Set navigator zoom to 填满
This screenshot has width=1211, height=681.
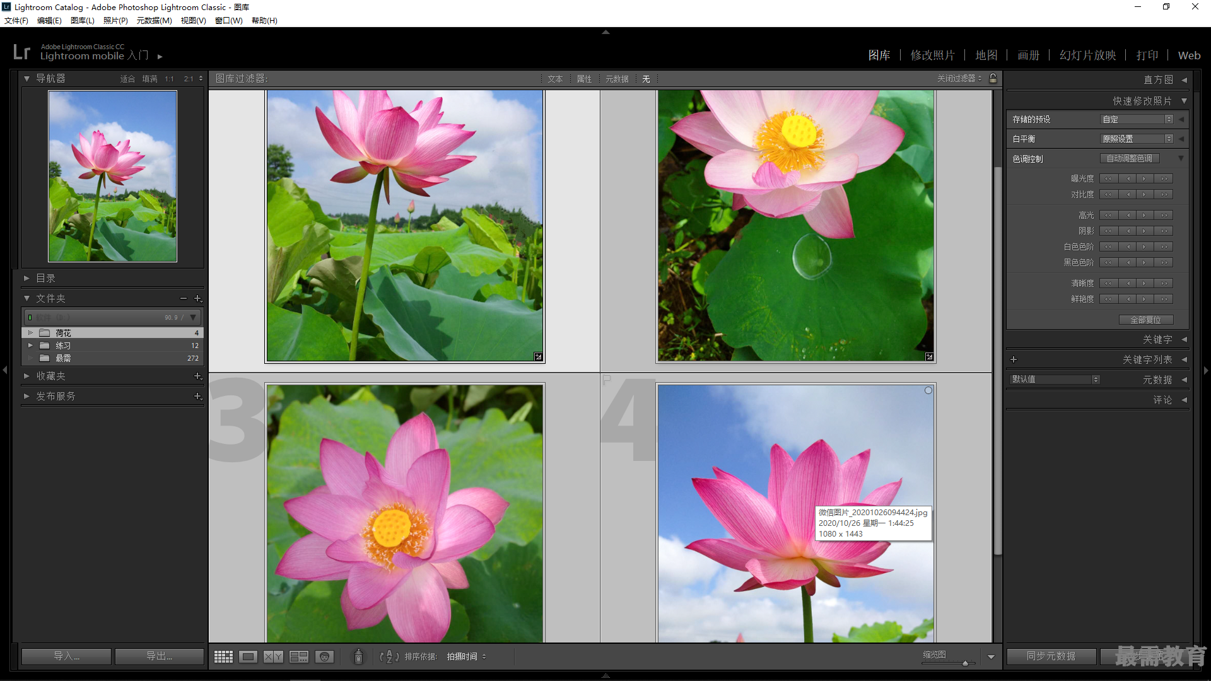(149, 79)
